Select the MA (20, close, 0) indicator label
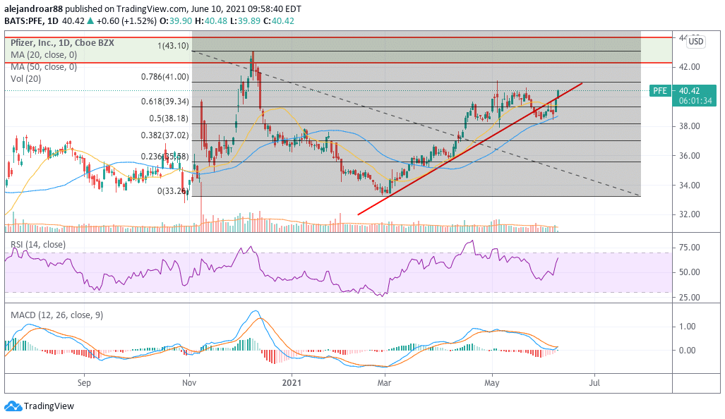 point(44,55)
